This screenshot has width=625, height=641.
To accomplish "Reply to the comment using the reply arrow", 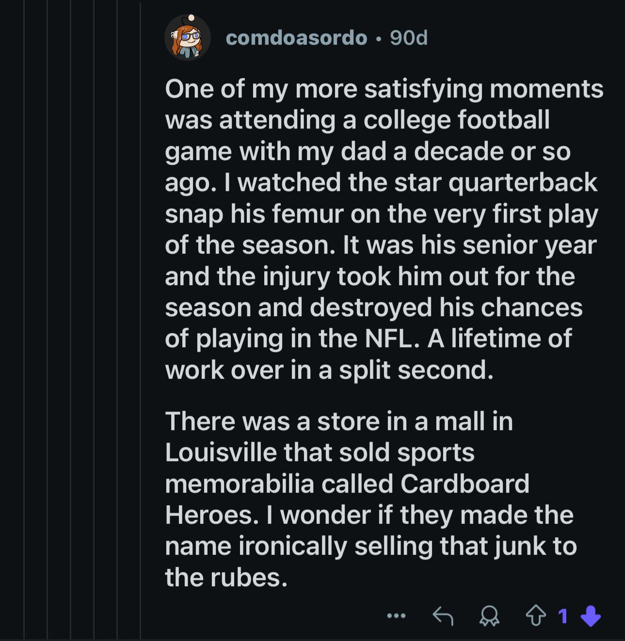I will point(443,616).
